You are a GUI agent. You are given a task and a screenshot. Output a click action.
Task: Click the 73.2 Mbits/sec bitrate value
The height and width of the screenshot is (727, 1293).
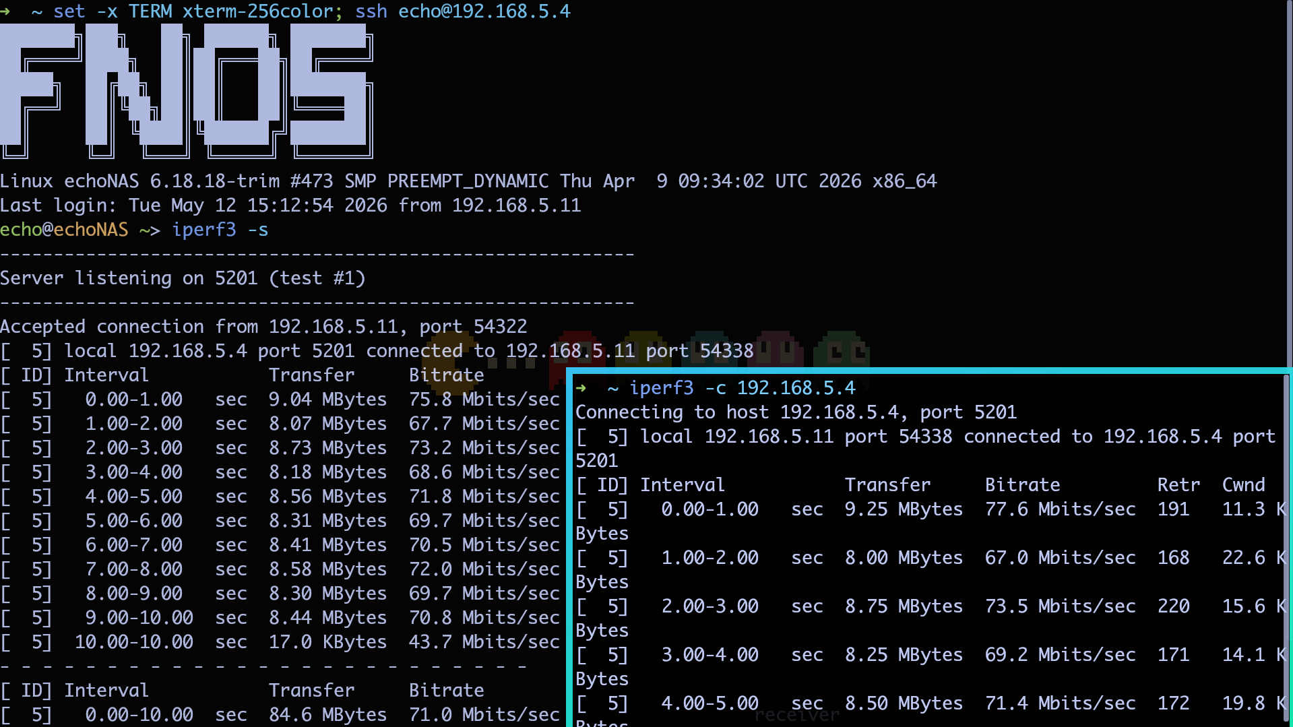(x=484, y=448)
